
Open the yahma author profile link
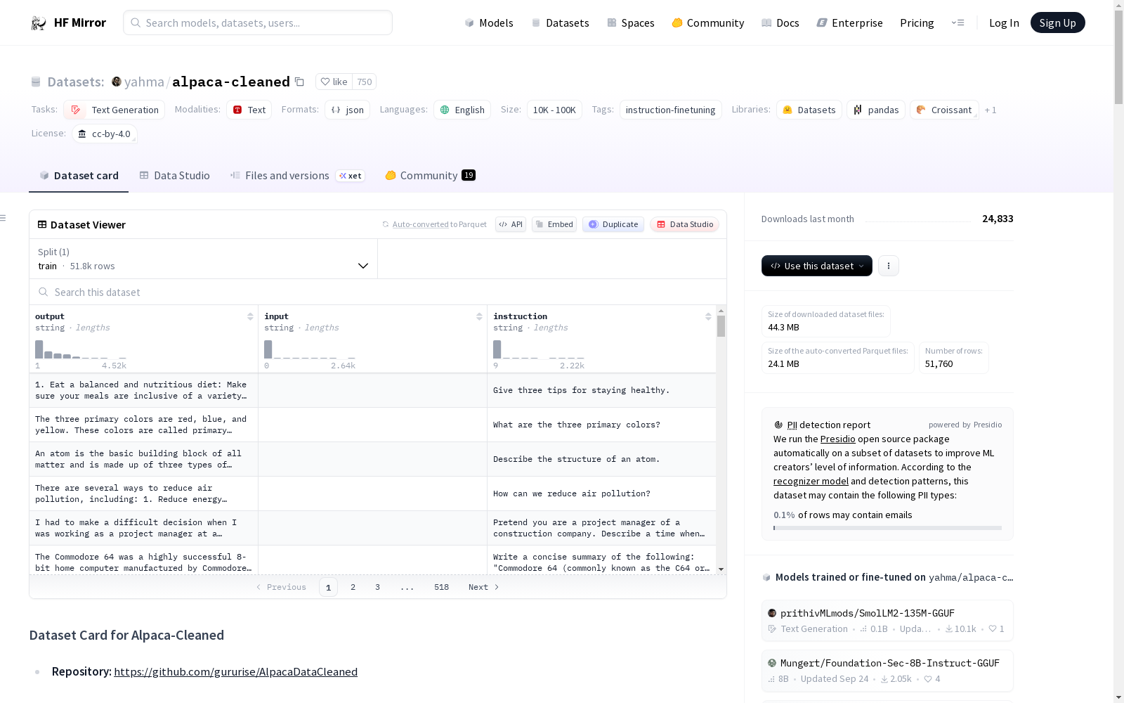click(x=144, y=82)
